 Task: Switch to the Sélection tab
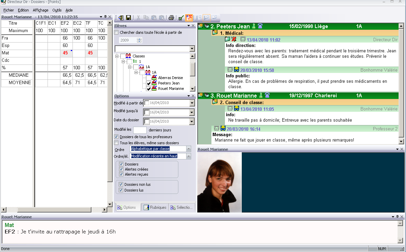(x=182, y=207)
